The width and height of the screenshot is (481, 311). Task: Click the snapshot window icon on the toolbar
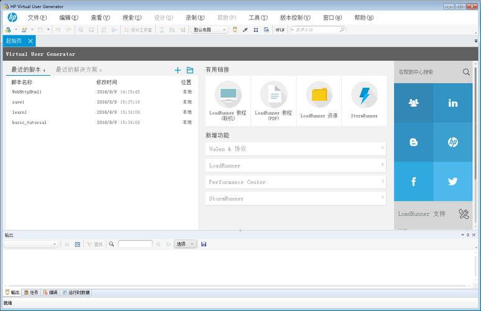tap(266, 30)
